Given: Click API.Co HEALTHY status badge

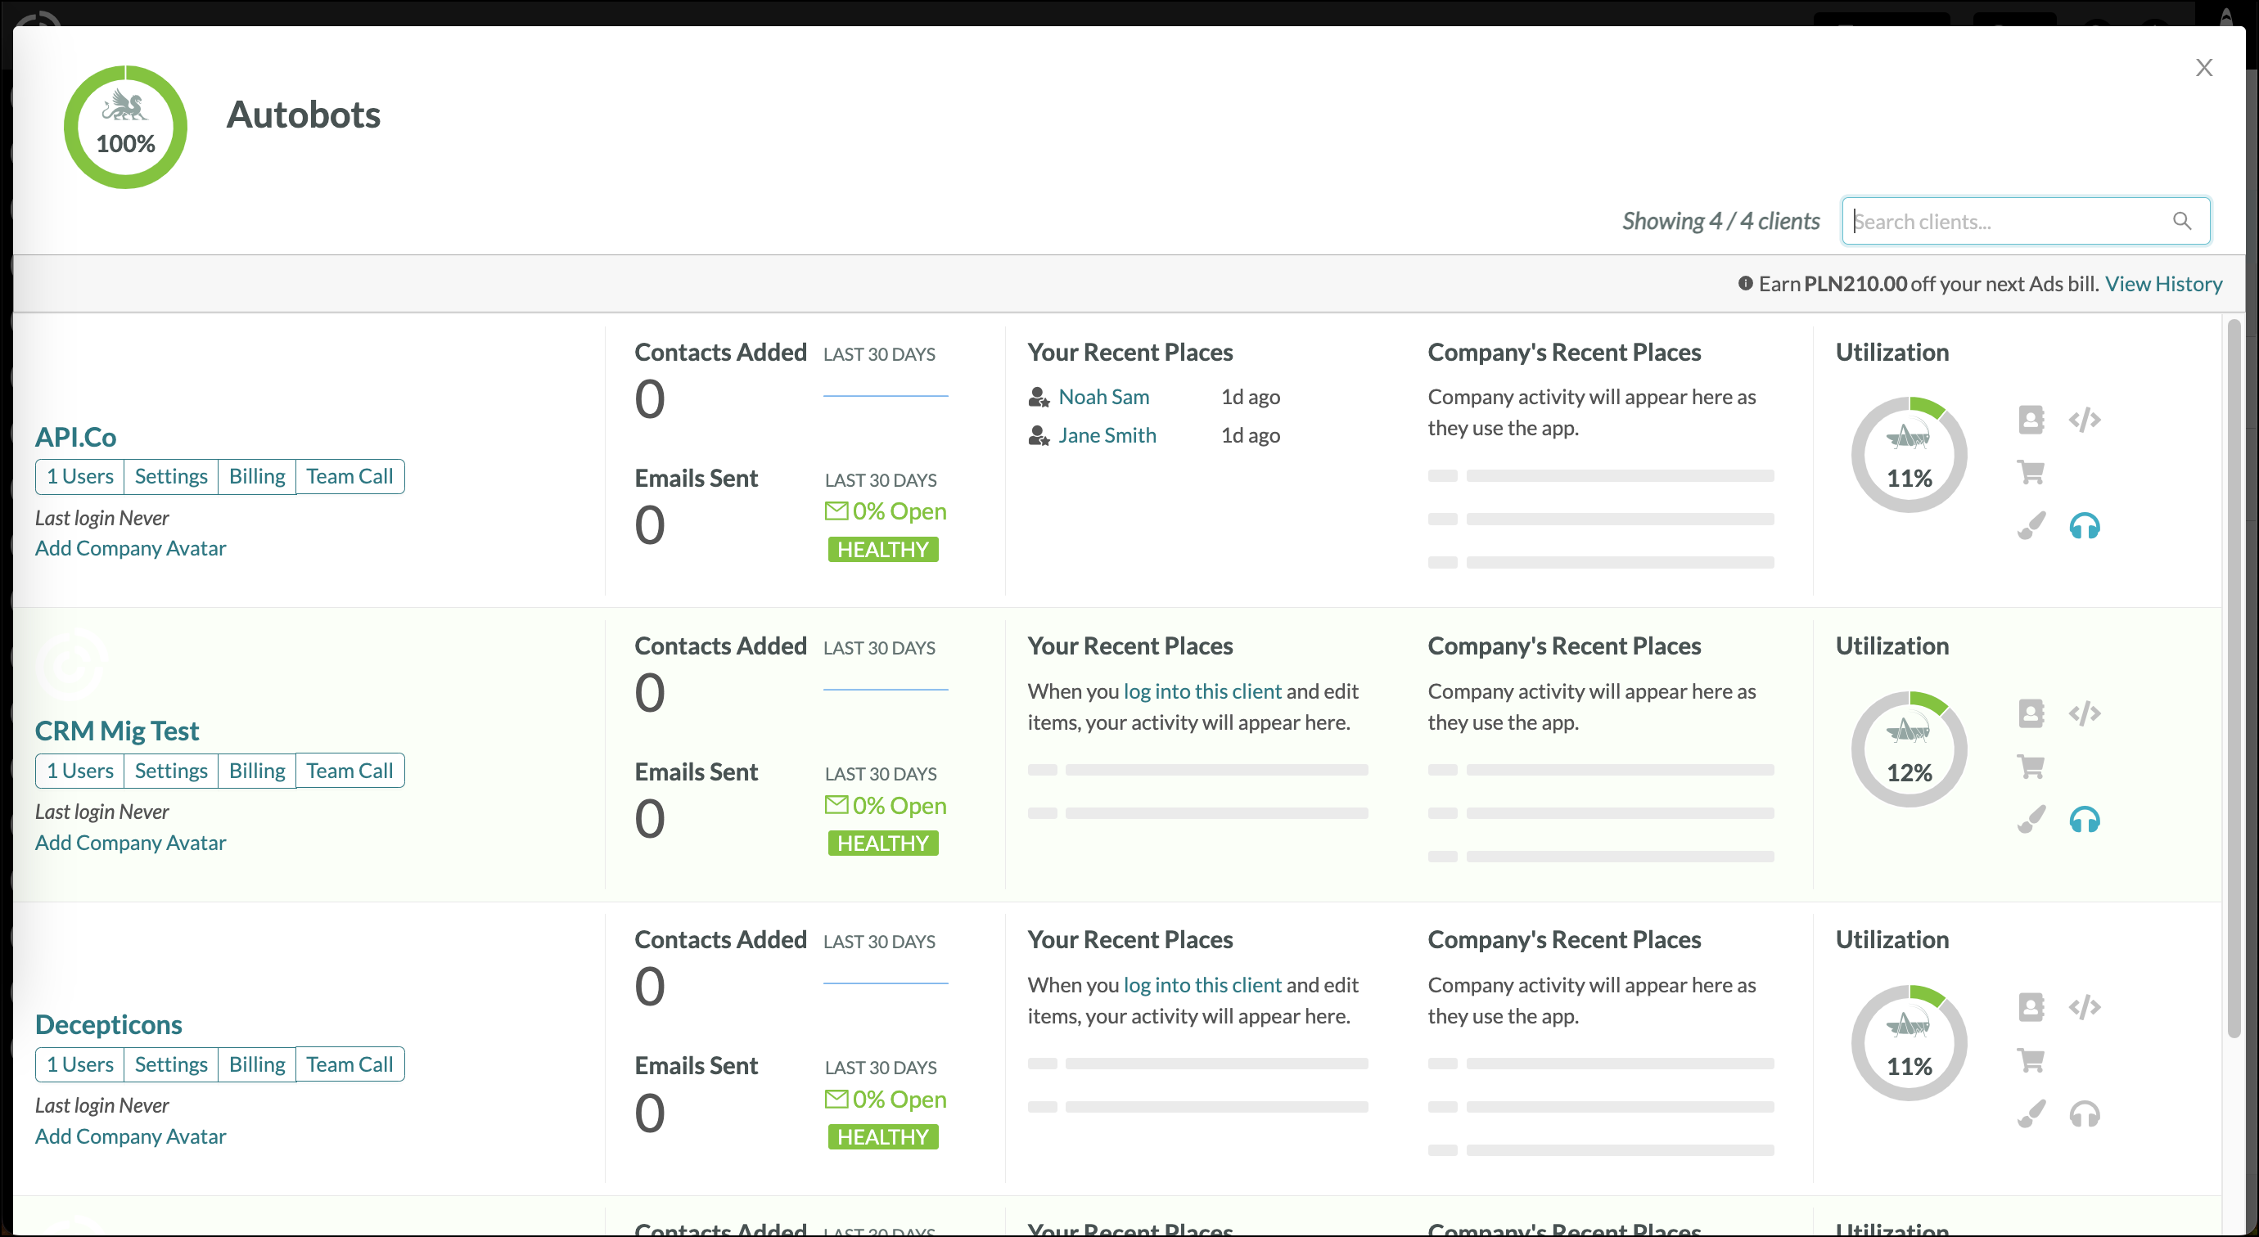Looking at the screenshot, I should tap(883, 550).
